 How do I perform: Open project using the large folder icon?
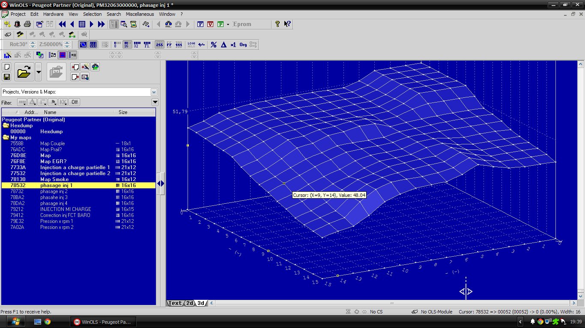[x=24, y=72]
